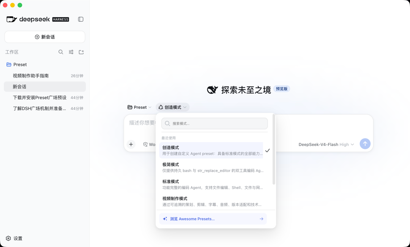This screenshot has width=410, height=247.
Task: Select the 新会话 conversation in sidebar
Action: [45, 87]
